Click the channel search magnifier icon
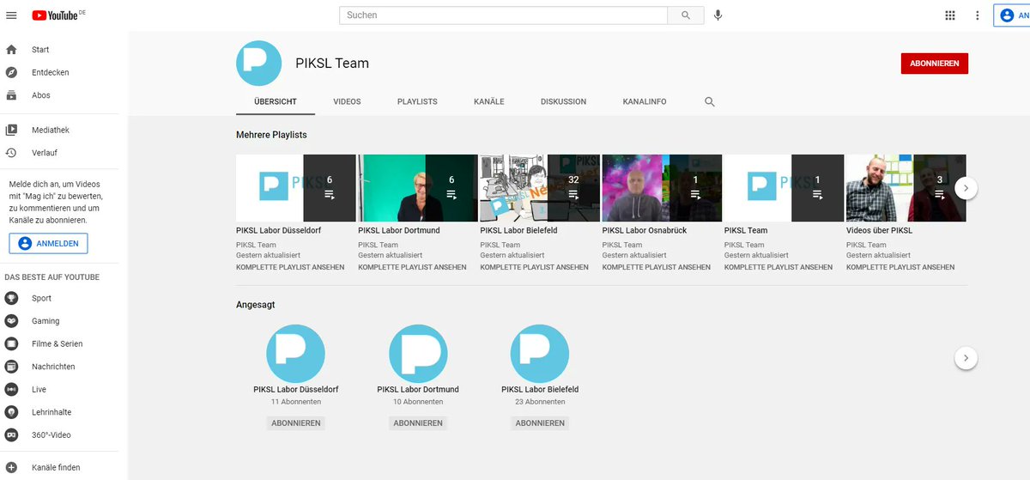Image resolution: width=1030 pixels, height=480 pixels. click(710, 101)
